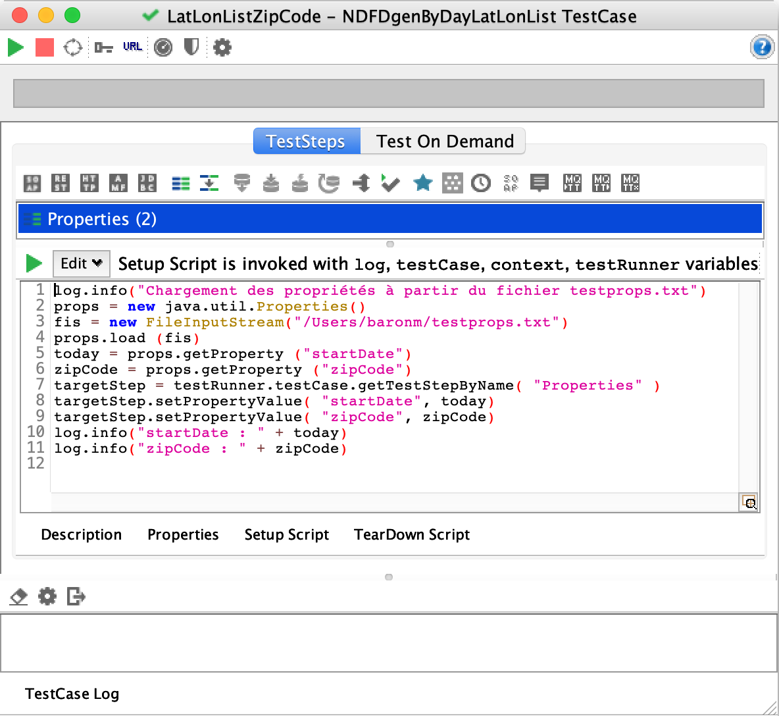This screenshot has width=779, height=716.
Task: Open the Description tab
Action: (81, 535)
